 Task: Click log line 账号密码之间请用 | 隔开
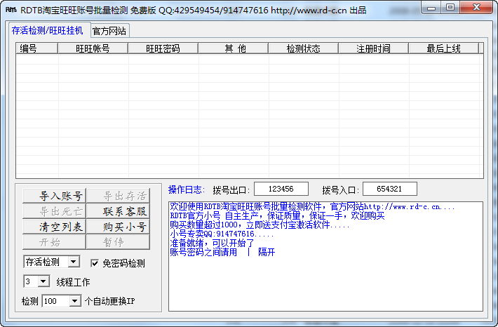[222, 253]
